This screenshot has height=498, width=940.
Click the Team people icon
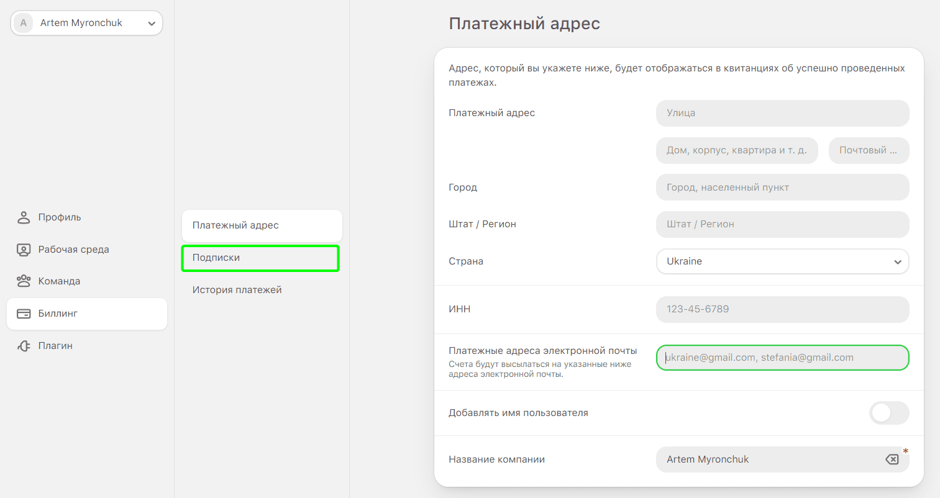(x=24, y=281)
